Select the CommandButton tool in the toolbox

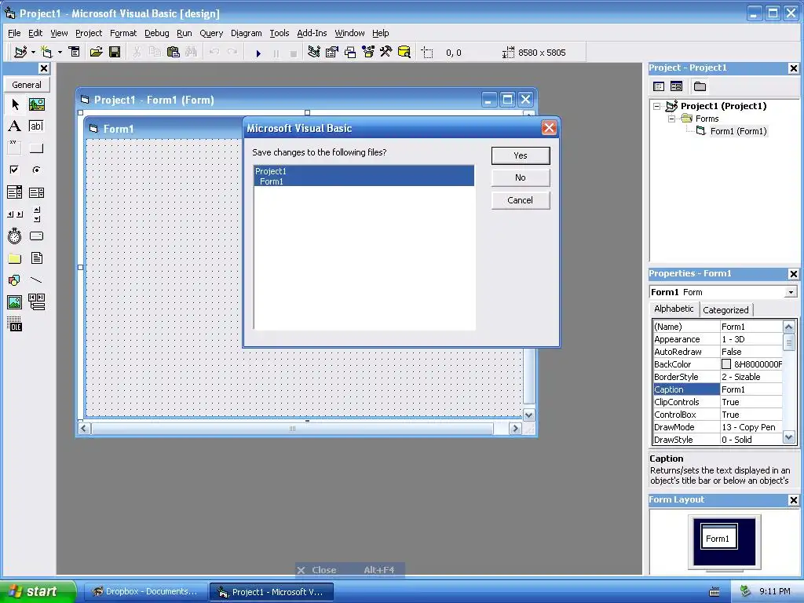(x=36, y=148)
